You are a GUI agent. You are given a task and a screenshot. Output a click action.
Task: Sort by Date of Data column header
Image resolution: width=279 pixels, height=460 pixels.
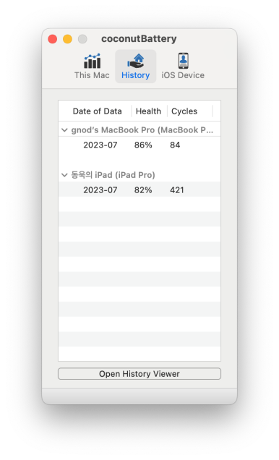coord(97,111)
